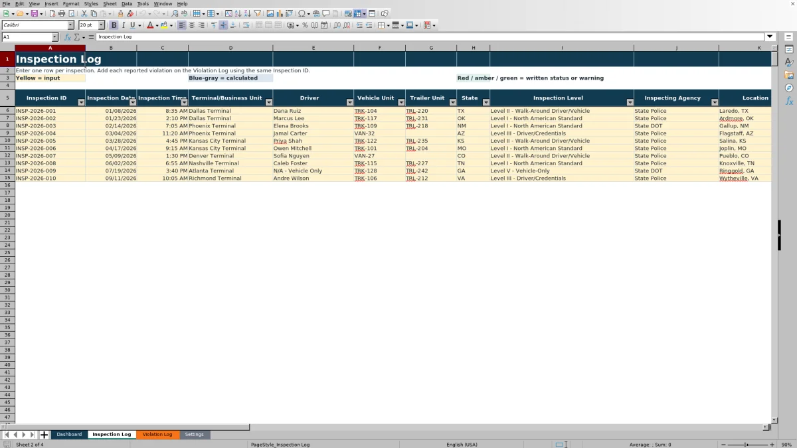Insert special character omega icon
This screenshot has width=797, height=448.
pos(302,13)
